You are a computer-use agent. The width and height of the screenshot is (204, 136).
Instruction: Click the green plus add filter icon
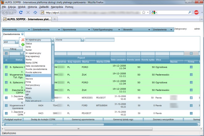click(x=23, y=45)
